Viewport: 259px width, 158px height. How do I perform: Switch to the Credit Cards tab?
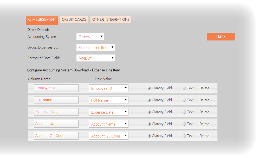(x=74, y=19)
